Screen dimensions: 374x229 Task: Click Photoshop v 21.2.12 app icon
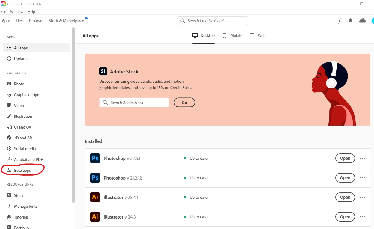(x=95, y=178)
